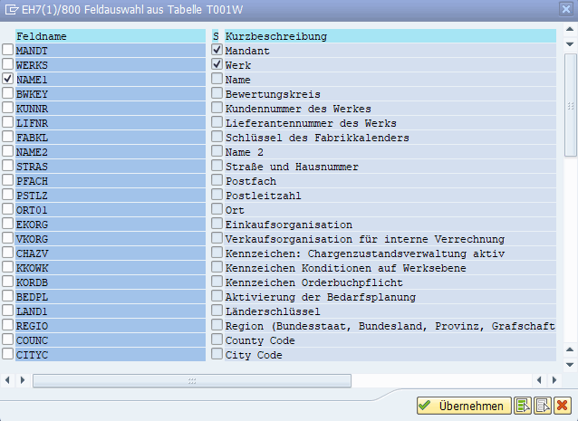
Task: Click the topmost up arrow of vertical scrollbar
Action: click(x=570, y=29)
